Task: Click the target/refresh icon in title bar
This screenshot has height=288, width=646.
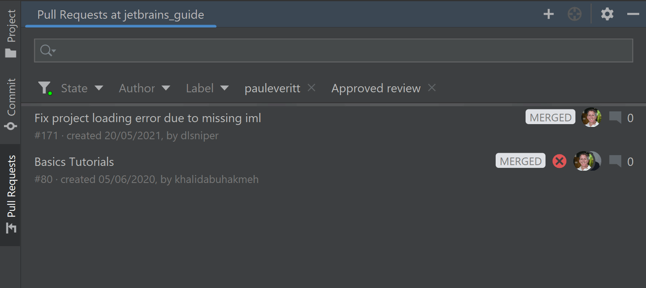Action: [574, 14]
